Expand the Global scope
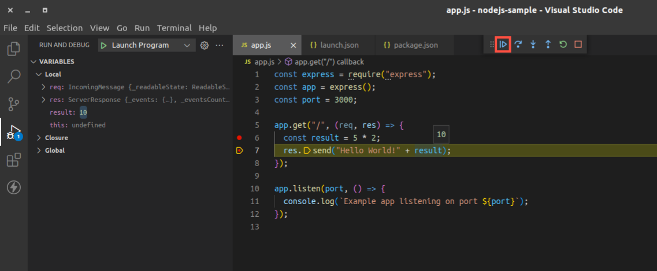This screenshot has width=657, height=271. pyautogui.click(x=39, y=150)
